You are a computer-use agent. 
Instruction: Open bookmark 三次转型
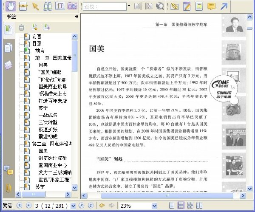[48, 122]
